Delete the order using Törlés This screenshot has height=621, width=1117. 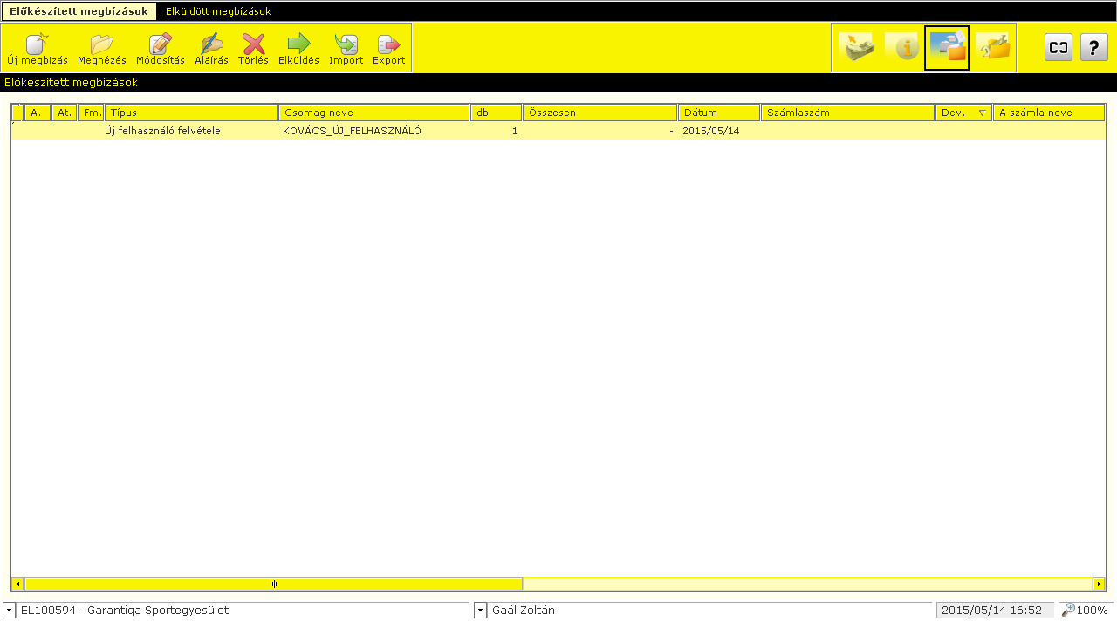253,49
